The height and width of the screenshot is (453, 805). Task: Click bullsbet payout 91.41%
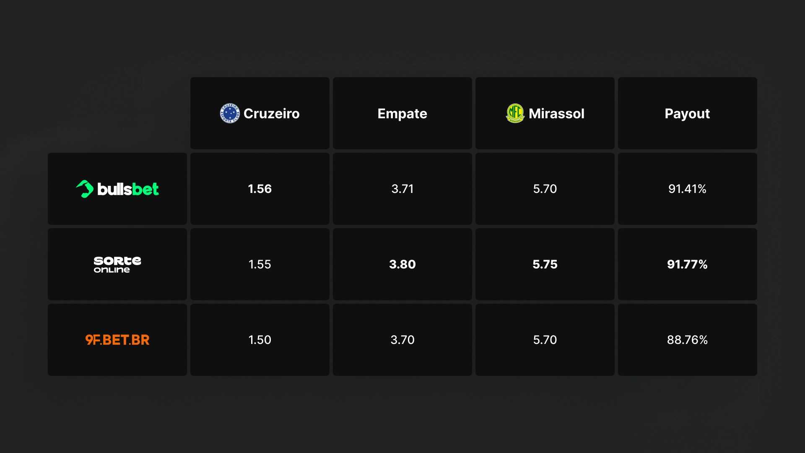click(x=688, y=189)
